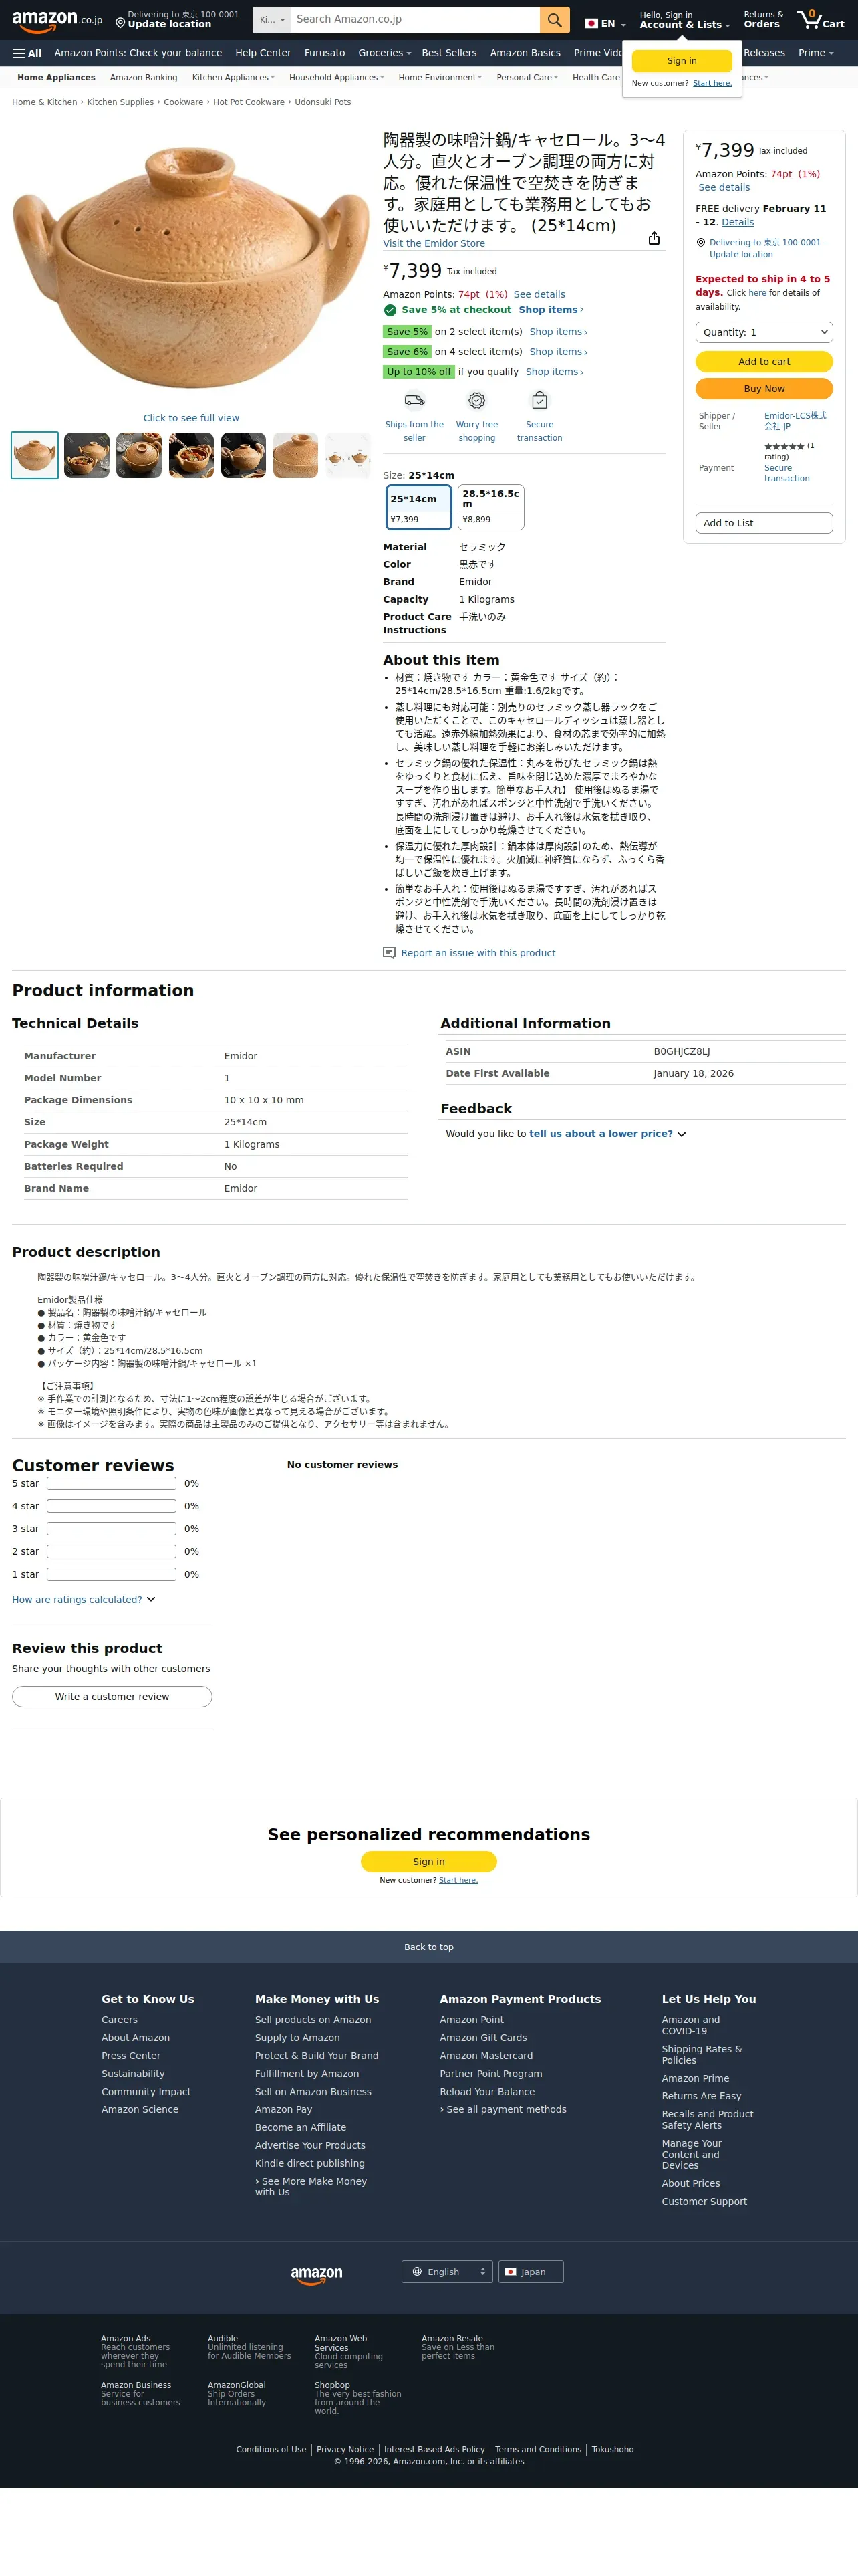Visit the Emidor Store link
This screenshot has height=2576, width=858.
(x=434, y=243)
